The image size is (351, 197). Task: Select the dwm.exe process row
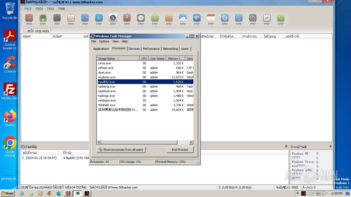pos(145,73)
